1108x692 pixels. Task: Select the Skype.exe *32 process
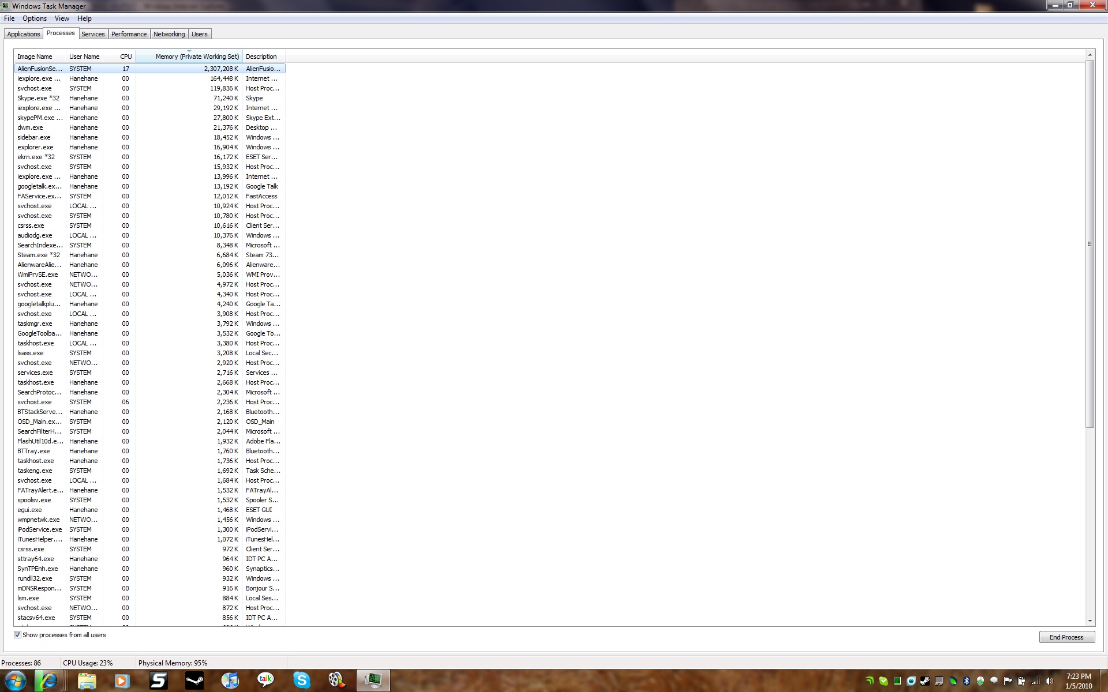[x=149, y=98]
